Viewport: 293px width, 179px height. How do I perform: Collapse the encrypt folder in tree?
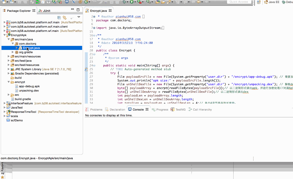click(x=9, y=82)
